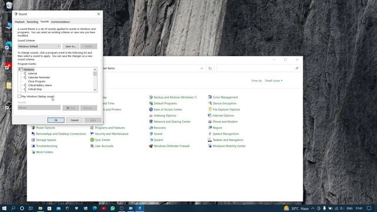377x212 pixels.
Task: Click the Backup and Restore icon
Action: (x=151, y=97)
